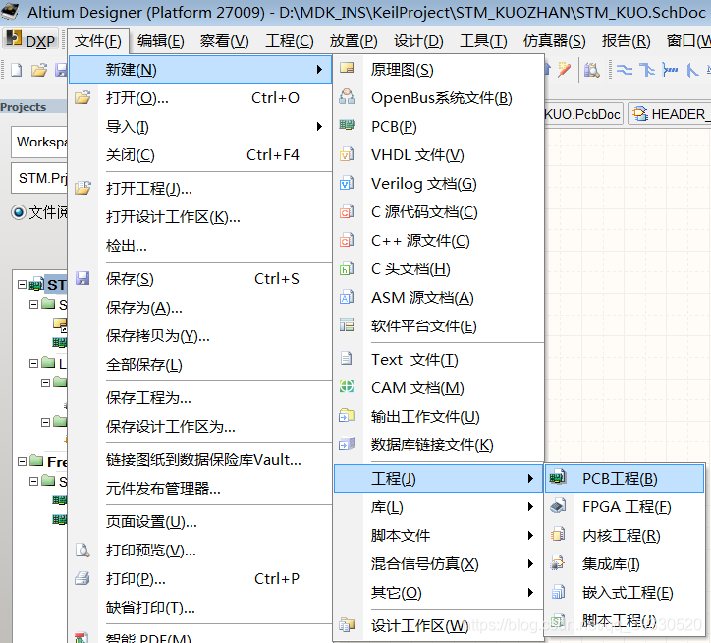Choose 页面设置(U)... entry

tap(200, 522)
